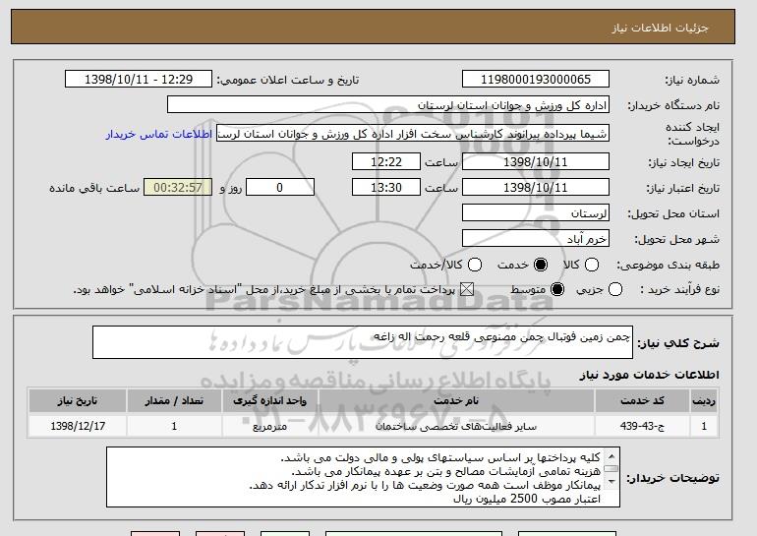Click the ردیف column header

(704, 401)
